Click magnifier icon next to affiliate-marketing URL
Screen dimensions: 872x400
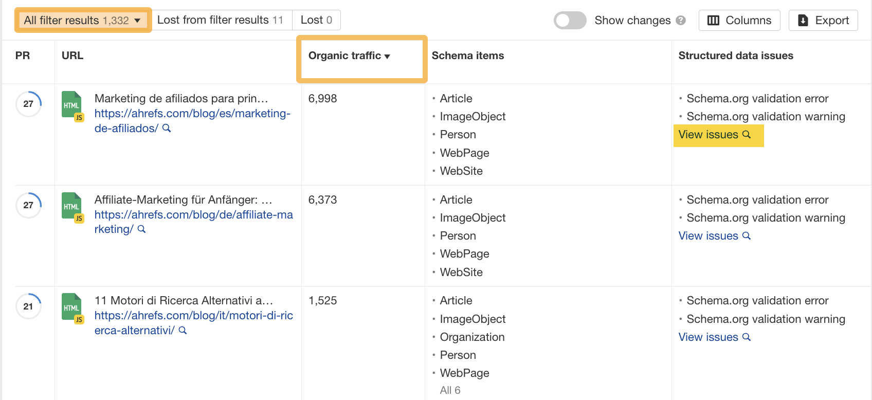tap(142, 229)
